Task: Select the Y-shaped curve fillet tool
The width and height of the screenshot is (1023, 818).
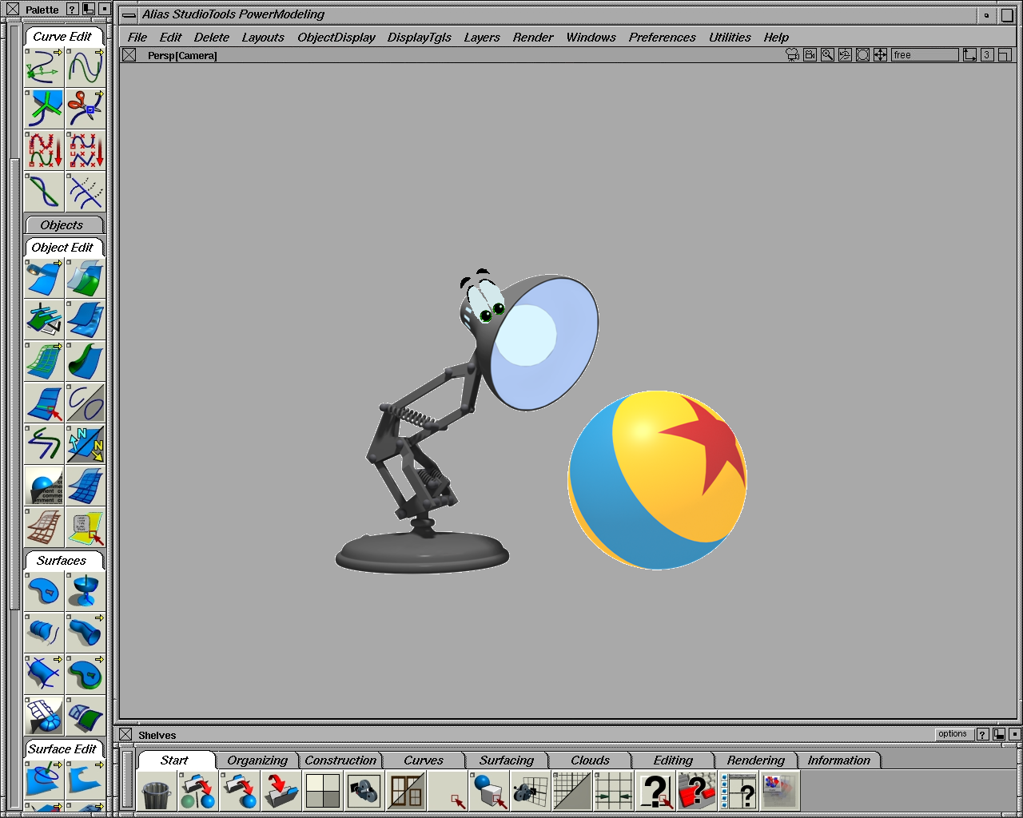Action: coord(44,109)
